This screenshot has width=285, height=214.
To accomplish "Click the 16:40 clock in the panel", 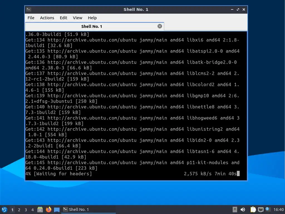I will click(x=278, y=210).
